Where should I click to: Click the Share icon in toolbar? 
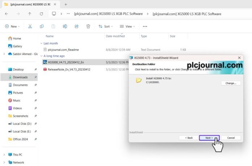point(77,26)
